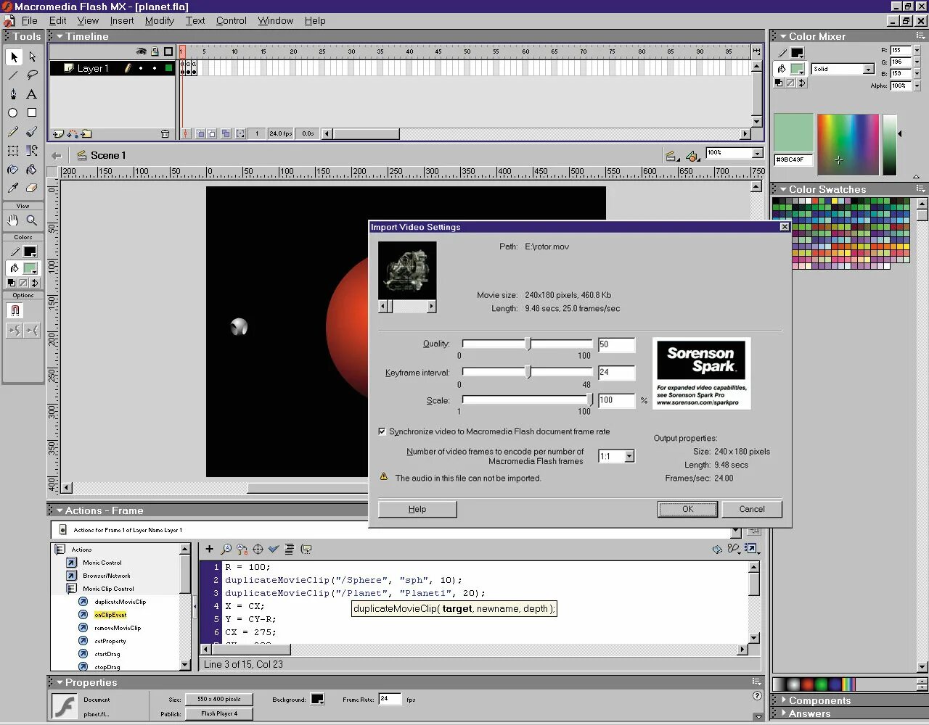The width and height of the screenshot is (929, 725).
Task: Open the Window menu
Action: tap(275, 20)
